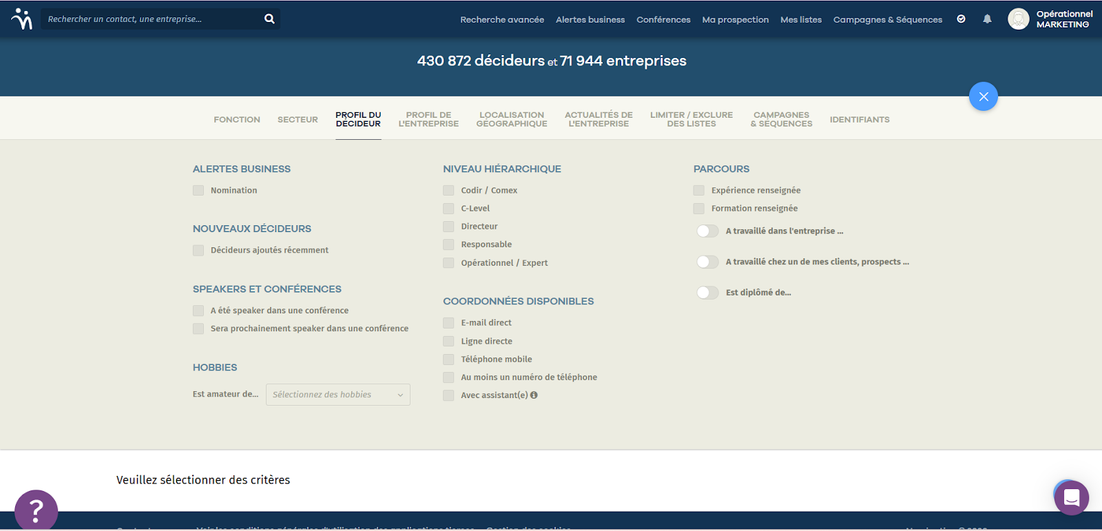Check Sera prochainement speaker dans une conférence
Image resolution: width=1102 pixels, height=531 pixels.
click(x=198, y=329)
